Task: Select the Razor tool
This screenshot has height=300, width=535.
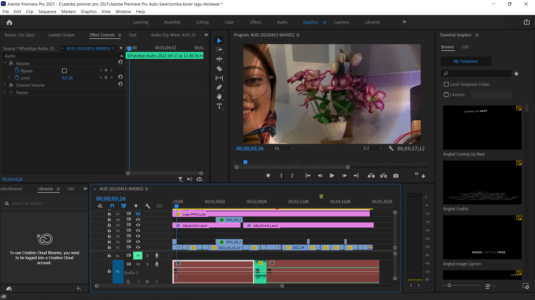Action: [x=219, y=69]
